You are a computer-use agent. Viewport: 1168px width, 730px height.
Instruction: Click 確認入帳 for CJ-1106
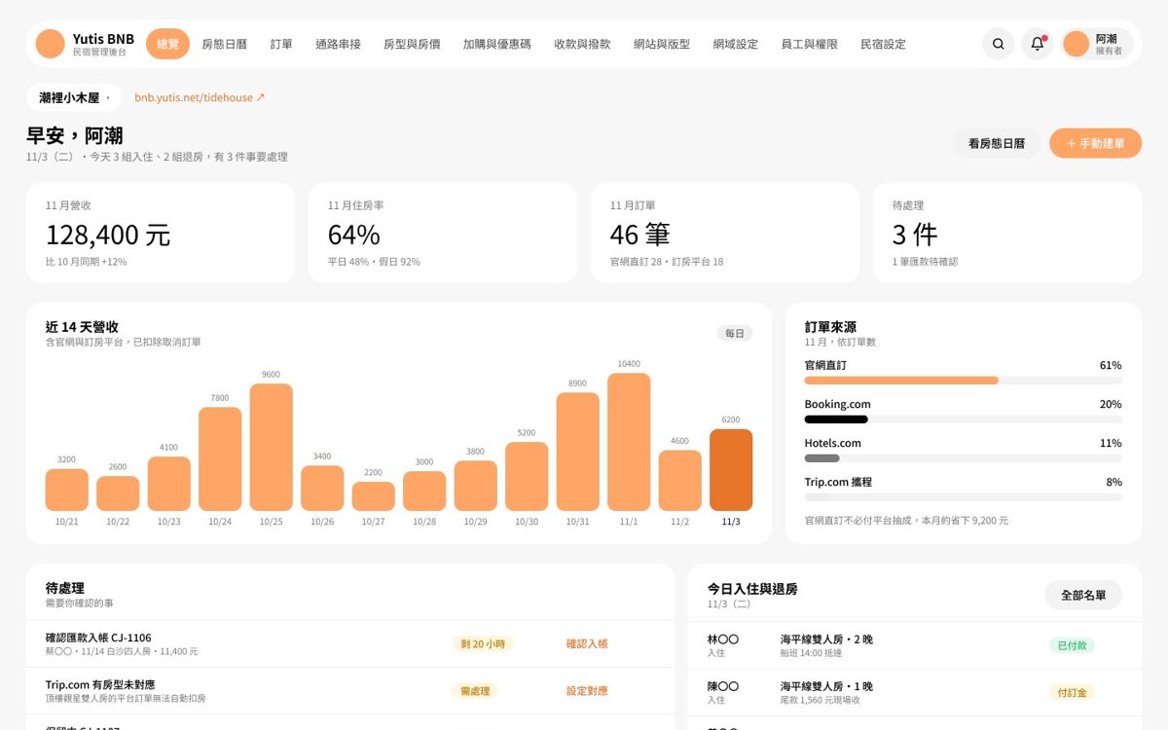(x=587, y=643)
